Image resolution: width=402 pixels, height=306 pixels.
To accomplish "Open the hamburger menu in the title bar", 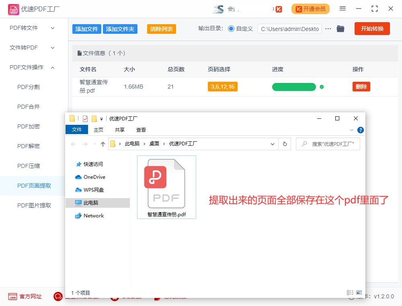I will (x=343, y=9).
